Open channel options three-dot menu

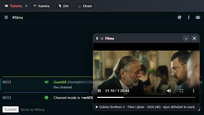[x=189, y=17]
